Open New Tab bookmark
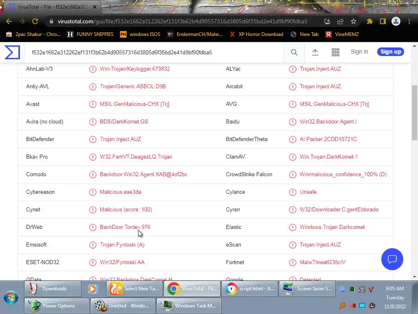This screenshot has height=314, width=418. (x=305, y=34)
